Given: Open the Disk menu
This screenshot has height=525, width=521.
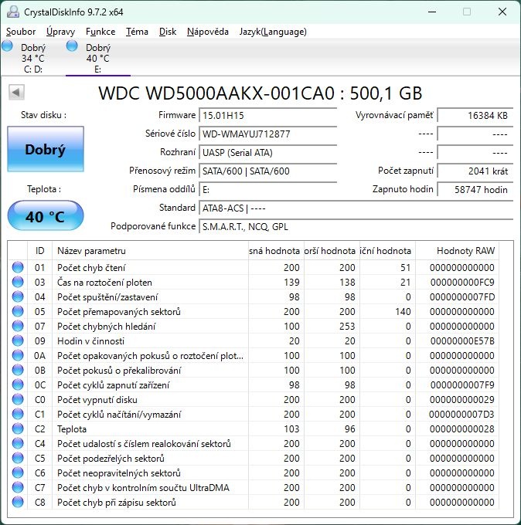Looking at the screenshot, I should click(x=168, y=32).
